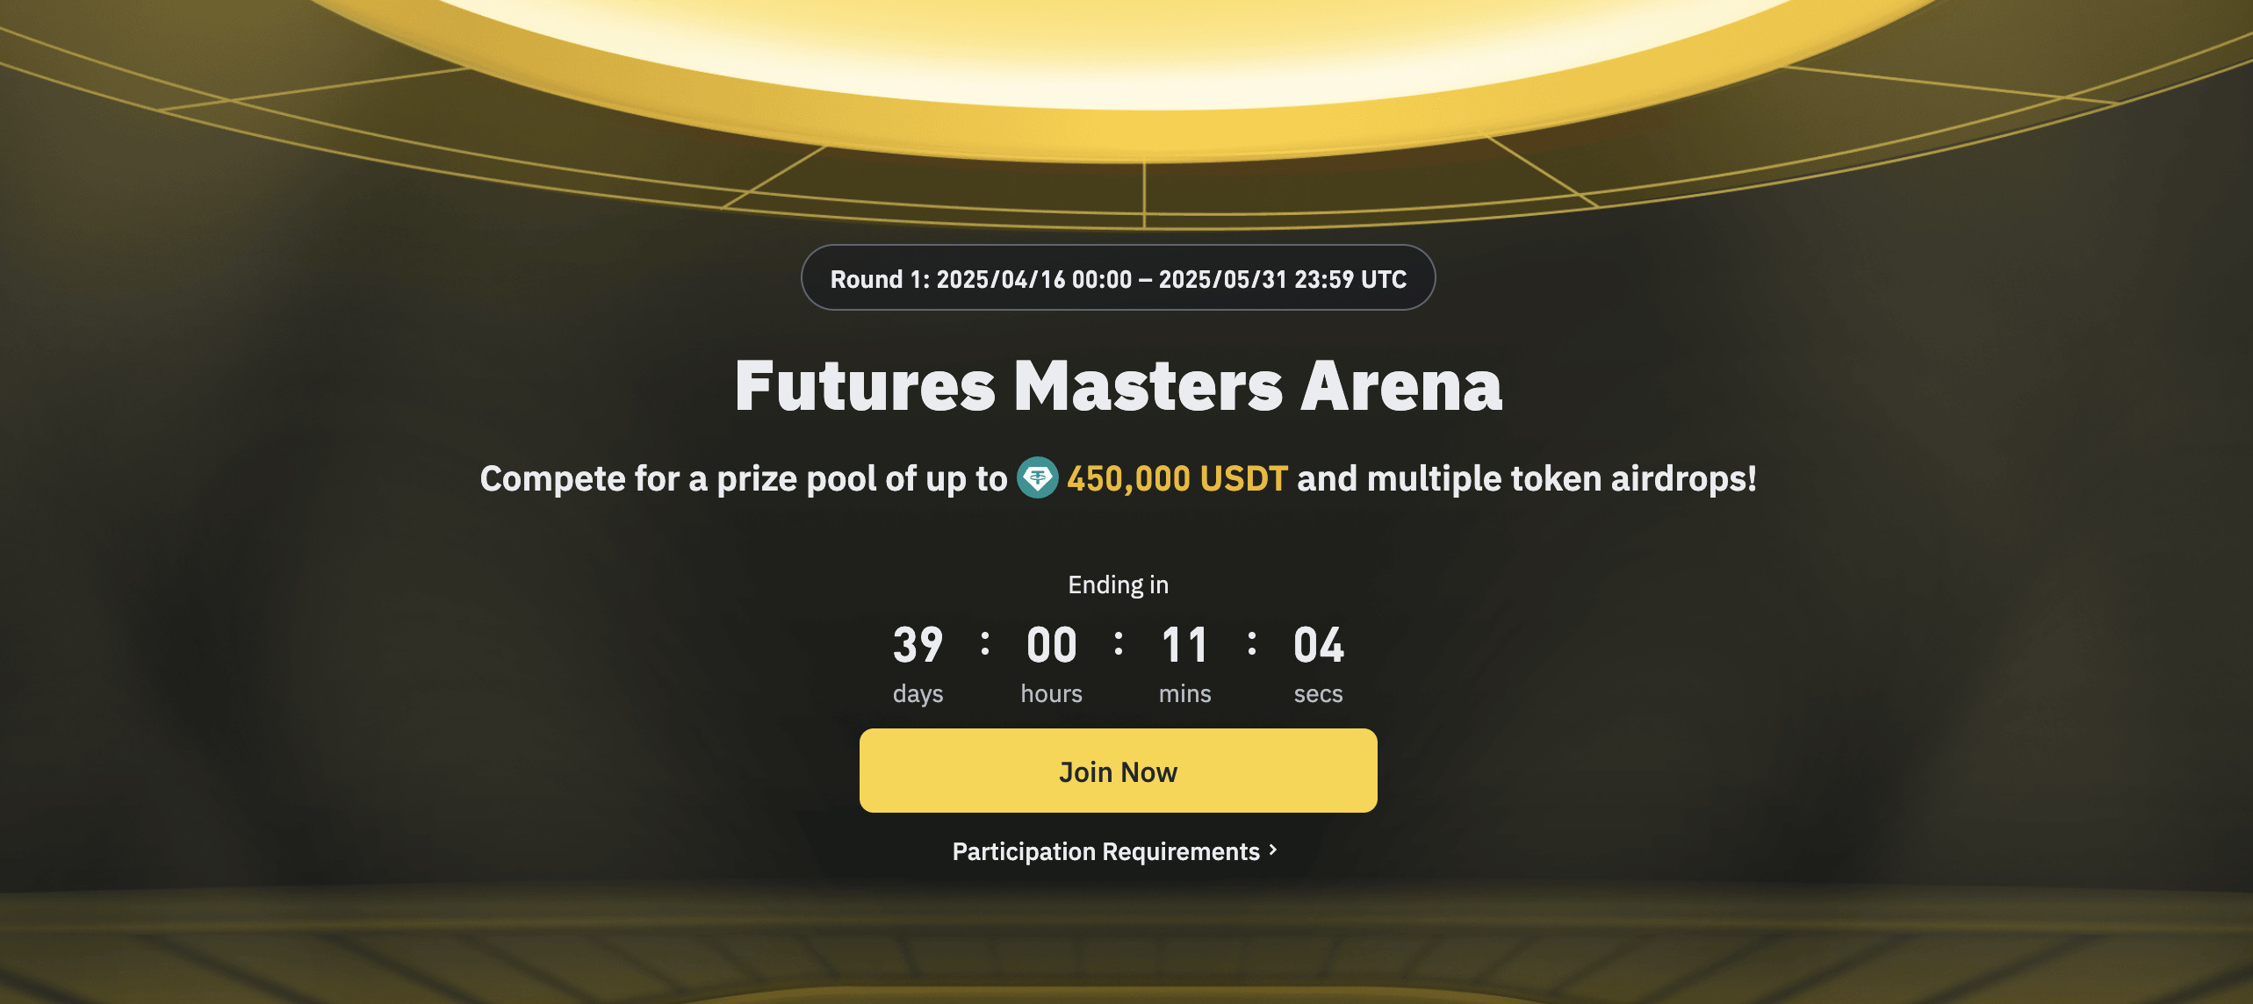Select the Round 1 date range pill

coord(1118,278)
